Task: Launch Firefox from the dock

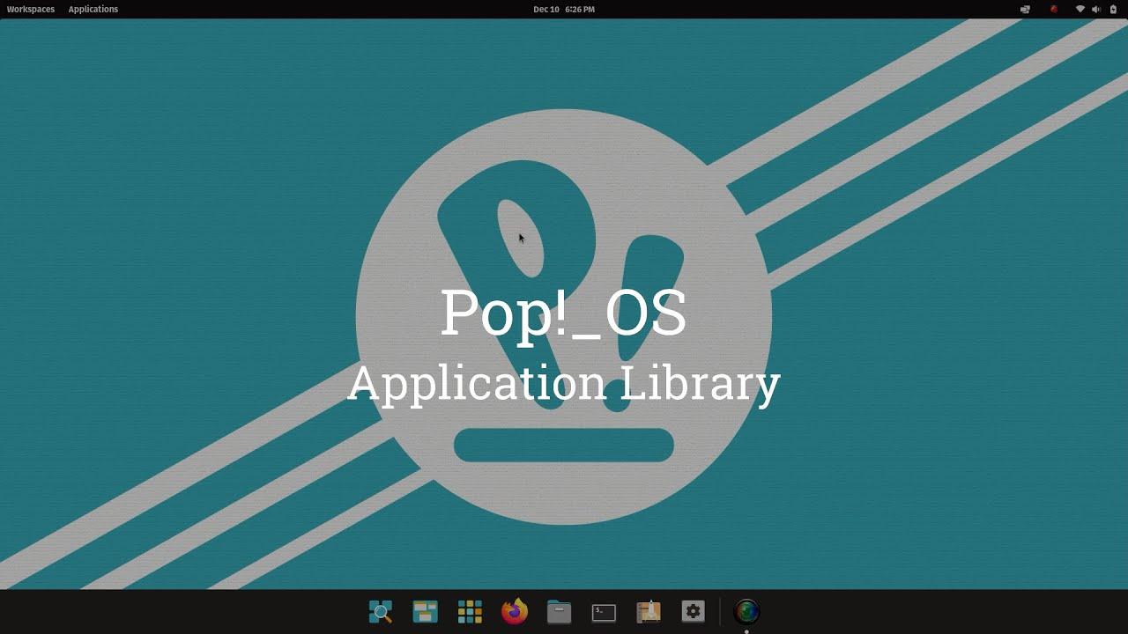Action: click(515, 611)
